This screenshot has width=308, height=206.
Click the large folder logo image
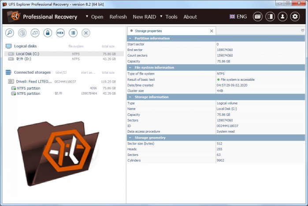click(x=58, y=153)
